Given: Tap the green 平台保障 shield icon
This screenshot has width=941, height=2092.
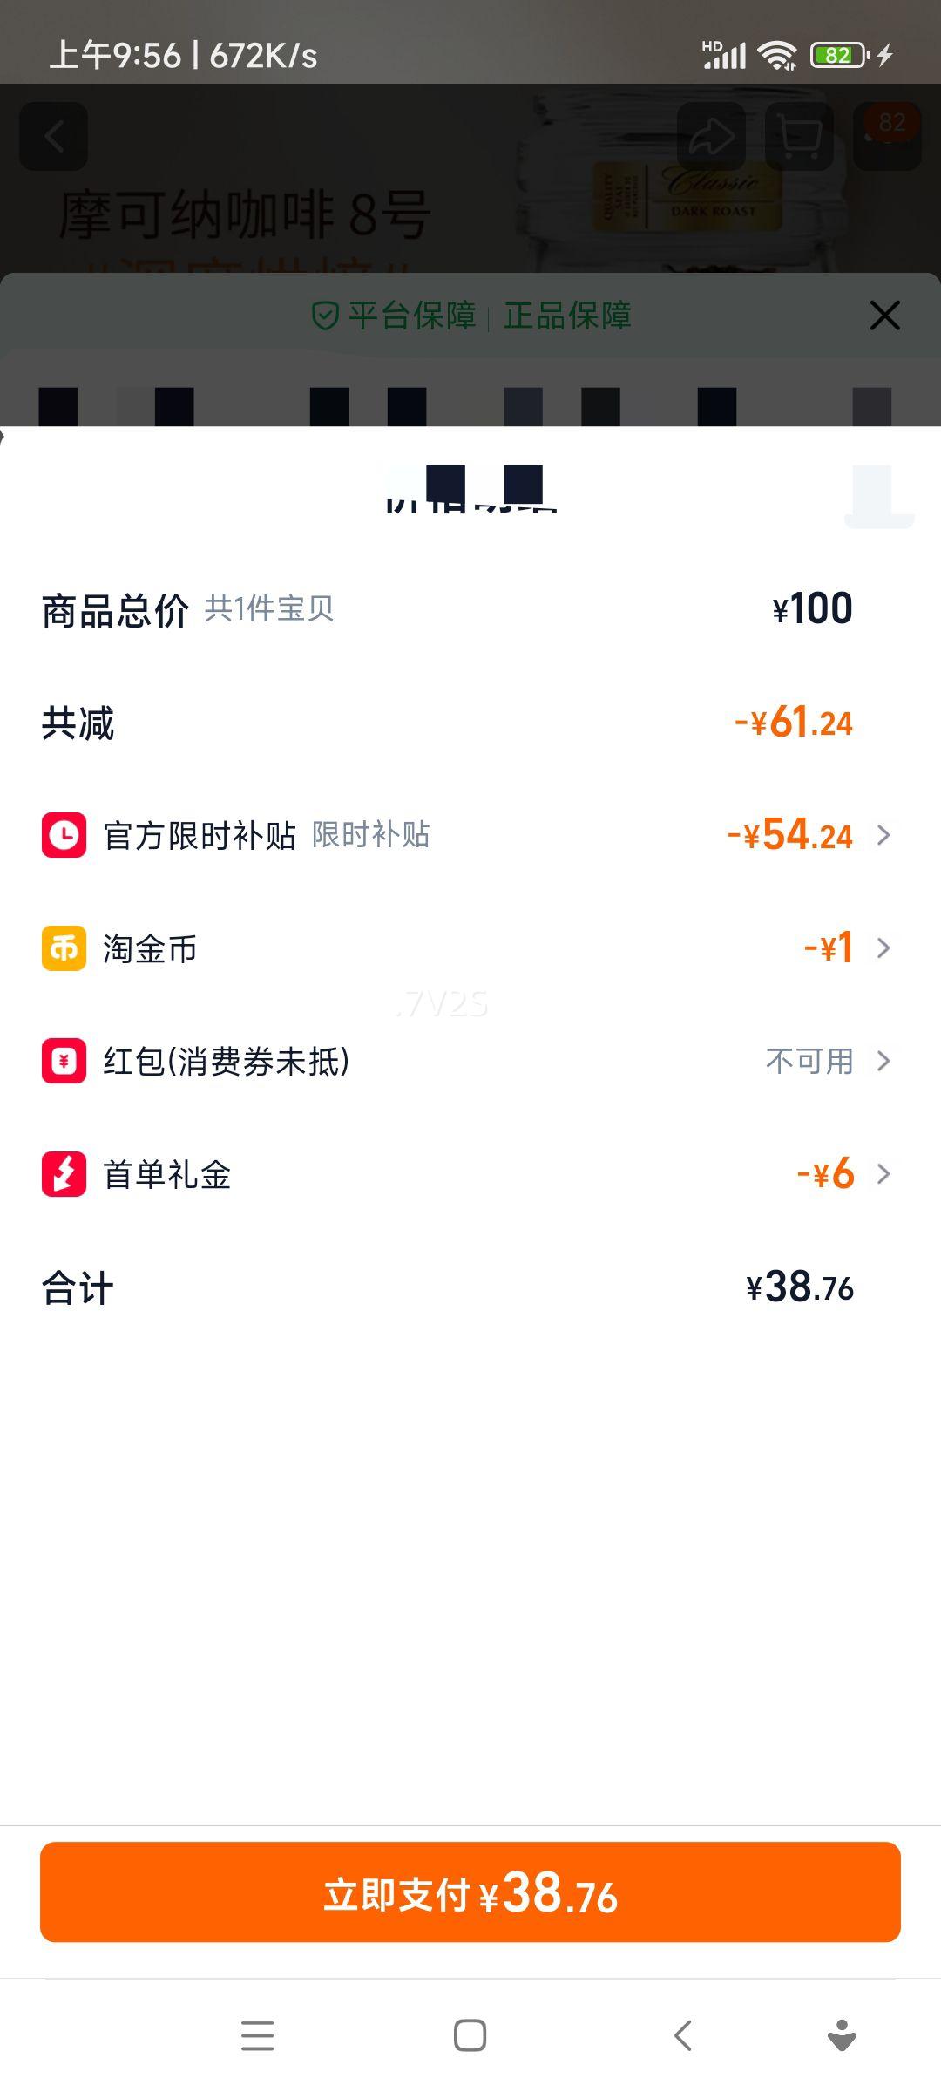Looking at the screenshot, I should (x=325, y=316).
